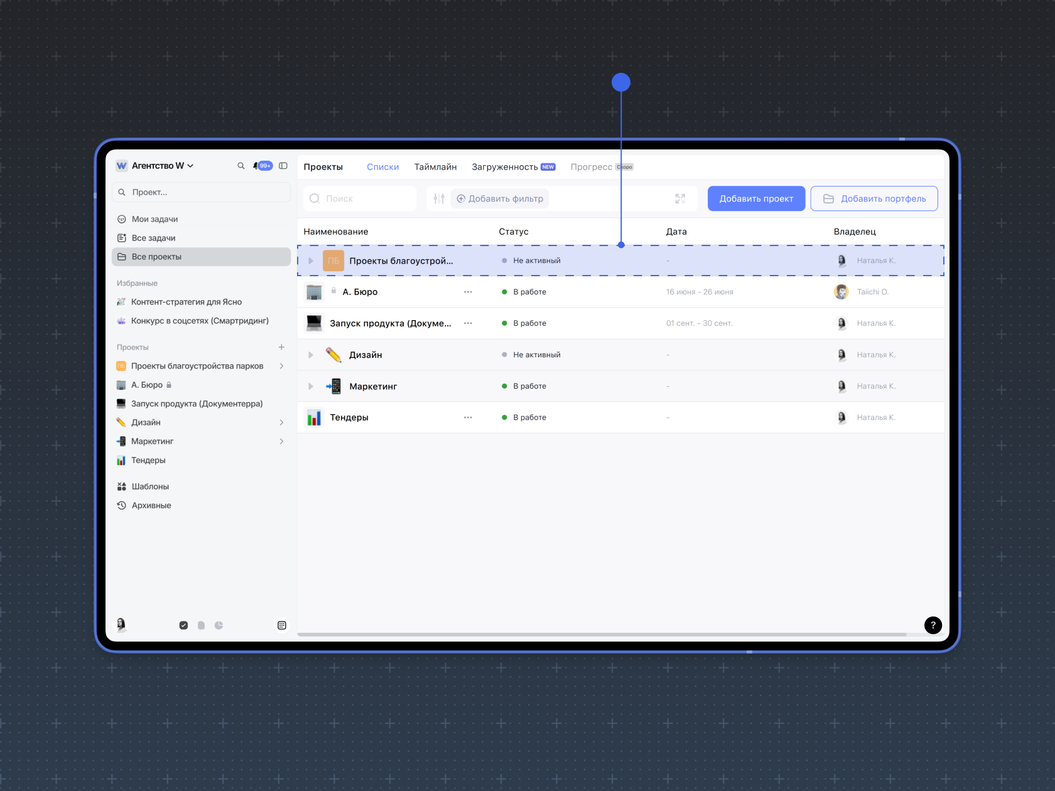Toggle the checkmark tasks icon in sidebar footer
This screenshot has height=791, width=1055.
click(x=183, y=625)
